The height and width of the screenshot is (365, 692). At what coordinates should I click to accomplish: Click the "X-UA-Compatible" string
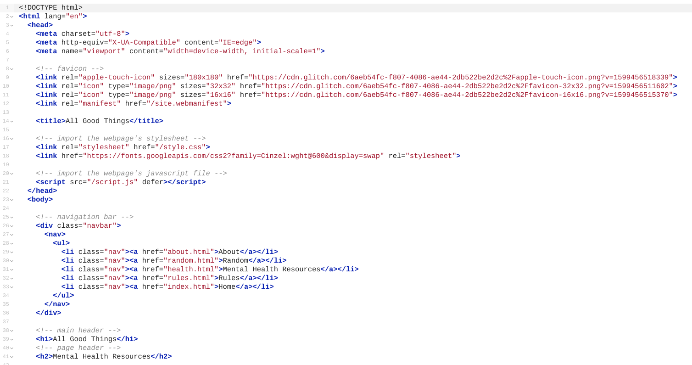click(144, 43)
